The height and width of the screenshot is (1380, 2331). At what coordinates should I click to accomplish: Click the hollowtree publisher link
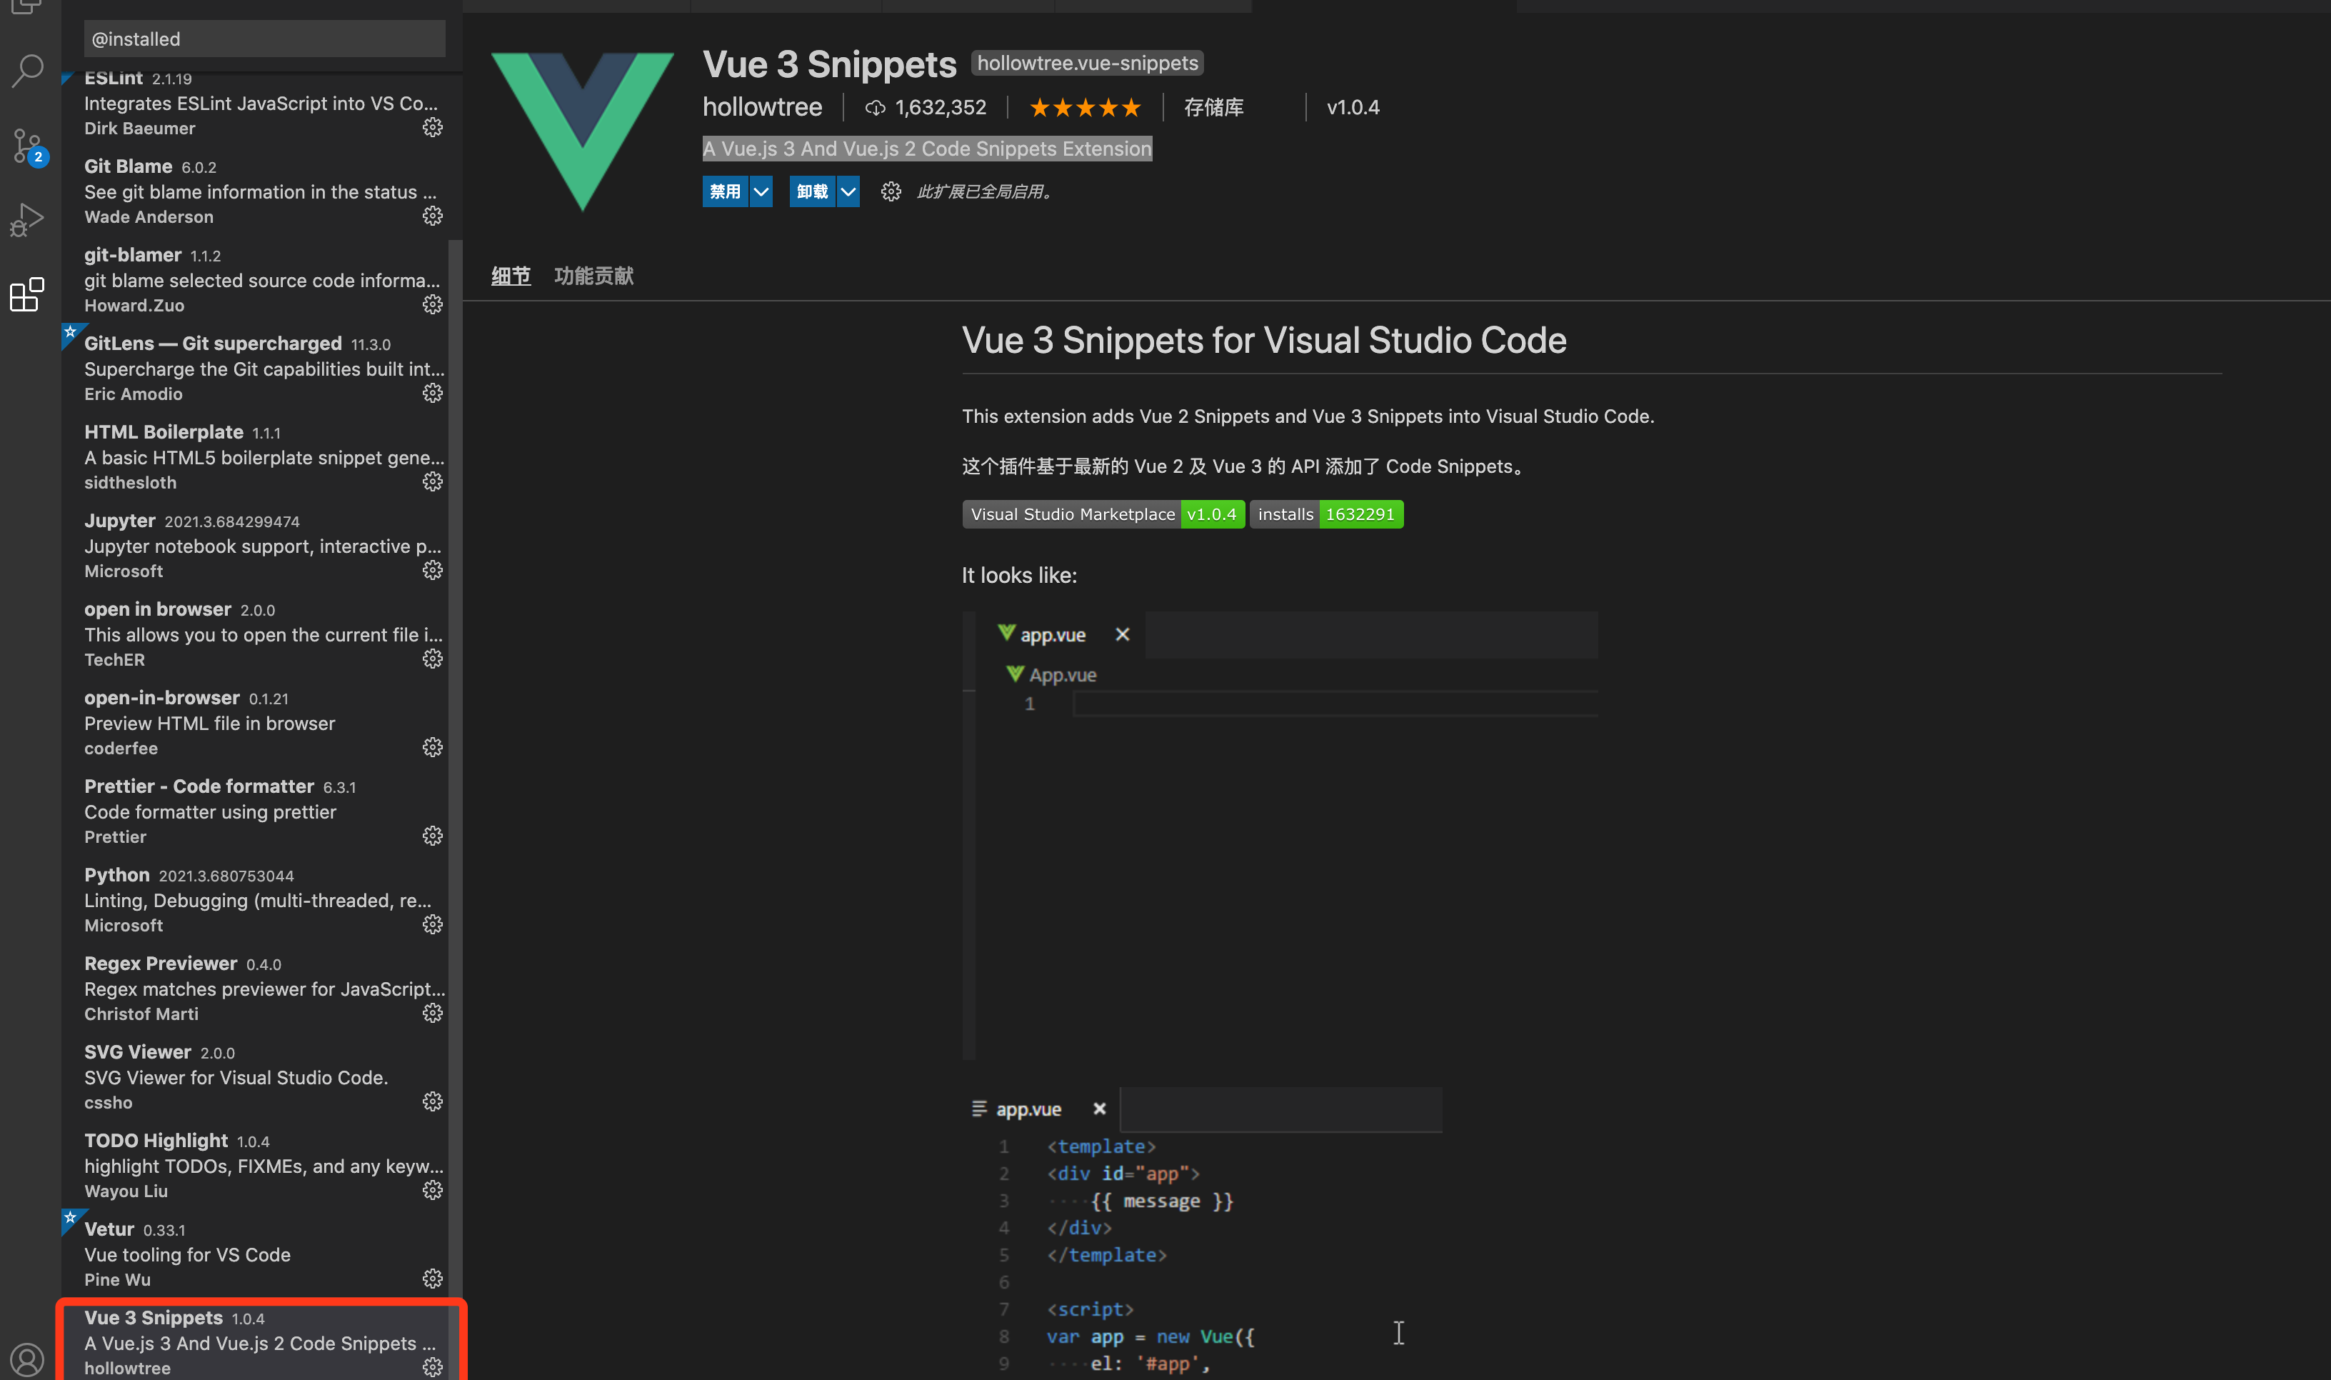(x=761, y=108)
